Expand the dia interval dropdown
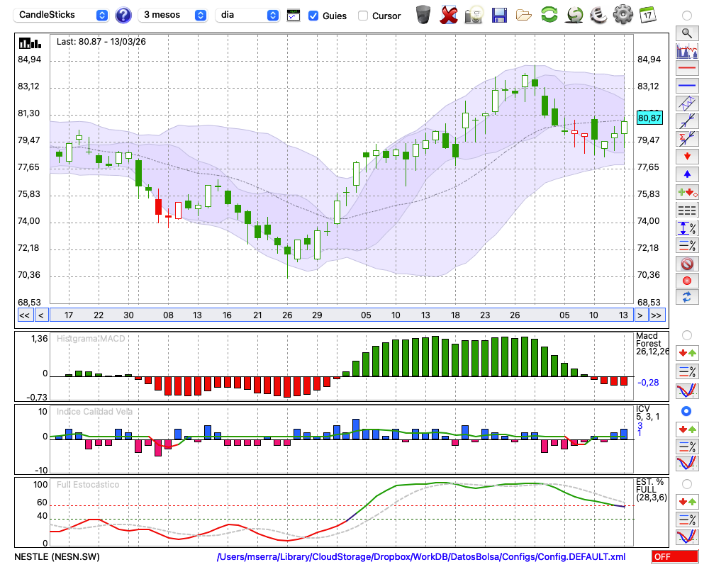This screenshot has height=567, width=709. [x=247, y=15]
